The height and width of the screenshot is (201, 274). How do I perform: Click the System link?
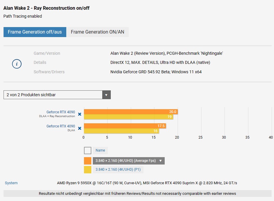[x=11, y=183]
